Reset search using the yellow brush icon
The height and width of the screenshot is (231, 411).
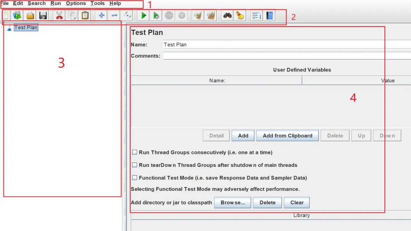point(240,16)
